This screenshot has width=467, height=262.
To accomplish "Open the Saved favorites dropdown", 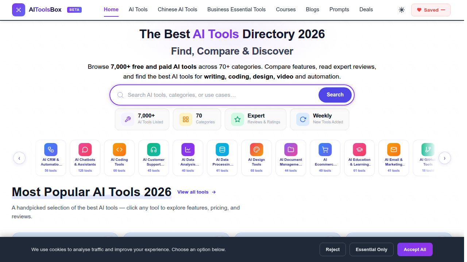I will 431,10.
